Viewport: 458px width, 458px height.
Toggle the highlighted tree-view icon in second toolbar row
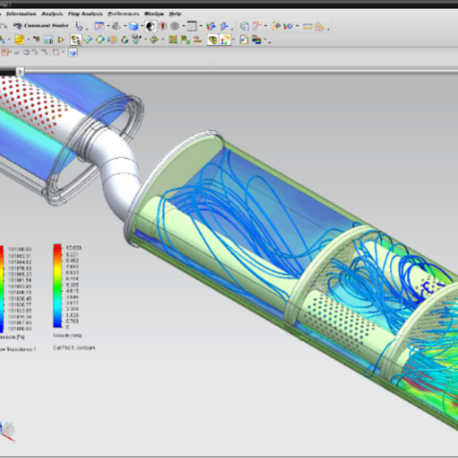[x=75, y=39]
